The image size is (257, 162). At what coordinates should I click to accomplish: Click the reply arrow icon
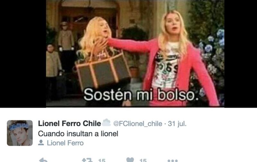(x=43, y=160)
